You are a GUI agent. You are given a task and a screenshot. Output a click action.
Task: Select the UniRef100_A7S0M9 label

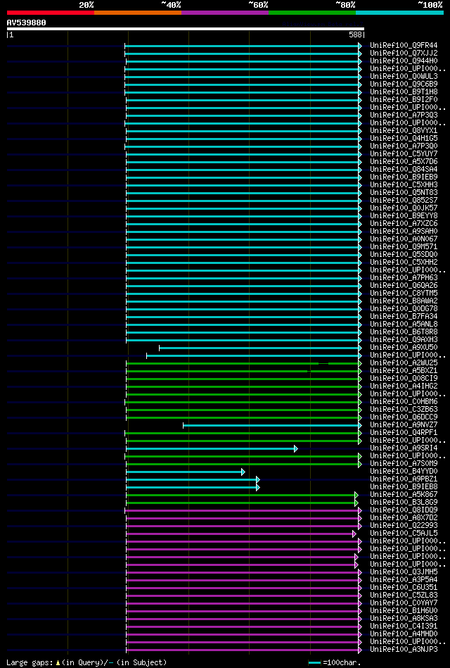tap(404, 464)
